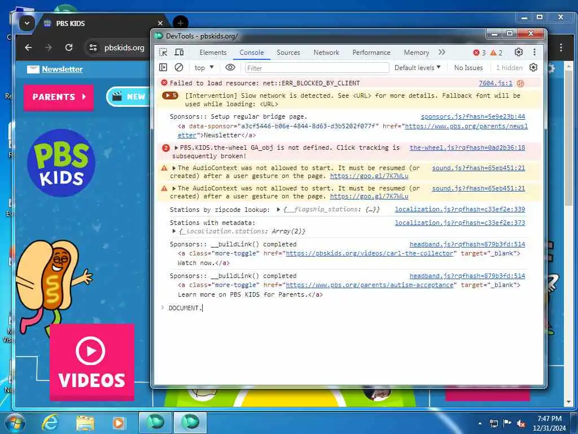
Task: Click the PBS KIDS logo
Action: 61,163
